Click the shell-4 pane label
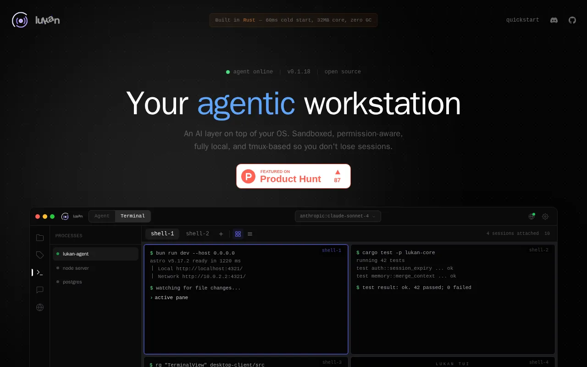This screenshot has width=587, height=367. click(x=539, y=362)
